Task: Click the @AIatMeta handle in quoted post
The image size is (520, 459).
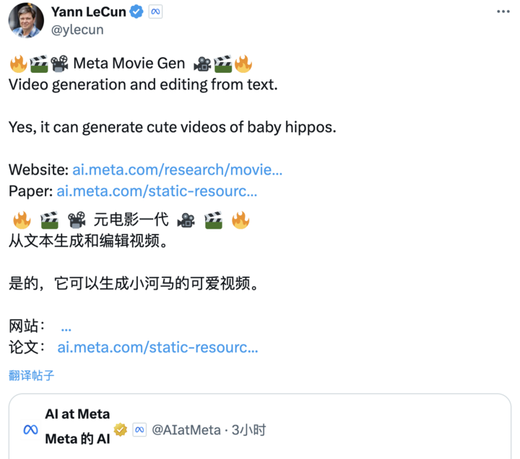Action: click(186, 430)
